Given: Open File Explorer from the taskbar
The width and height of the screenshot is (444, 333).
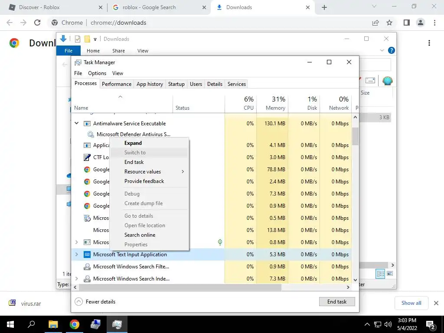Looking at the screenshot, I should pos(53,324).
